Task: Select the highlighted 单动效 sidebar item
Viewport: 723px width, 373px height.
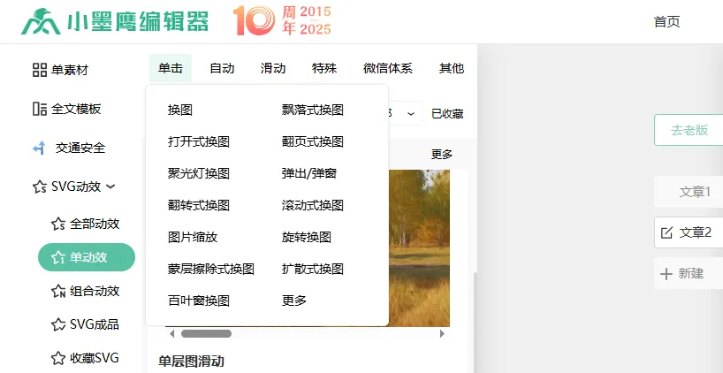Action: tap(87, 257)
